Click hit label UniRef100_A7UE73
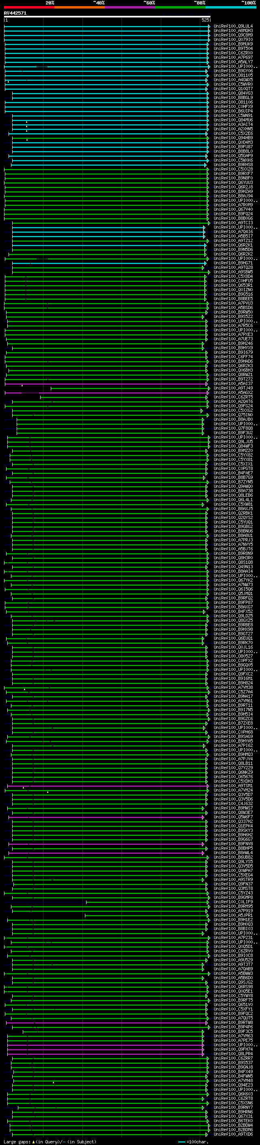Viewport: 260px width, 1145px height. [233, 339]
